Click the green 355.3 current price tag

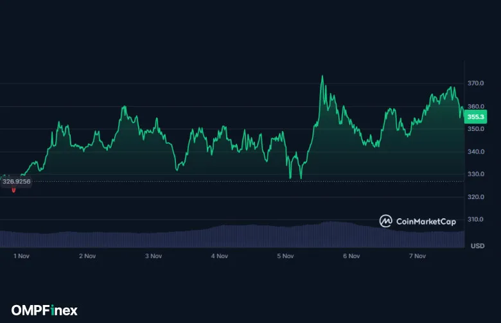pos(476,117)
